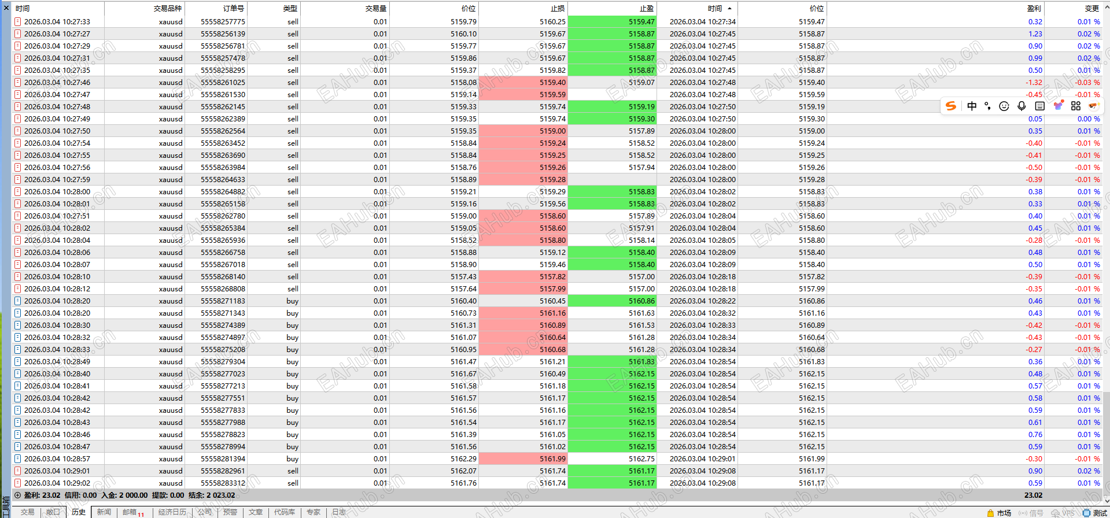
Task: Open the 新闻 tab
Action: click(x=104, y=512)
